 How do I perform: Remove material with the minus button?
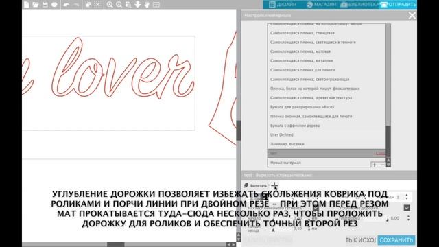pos(383,165)
